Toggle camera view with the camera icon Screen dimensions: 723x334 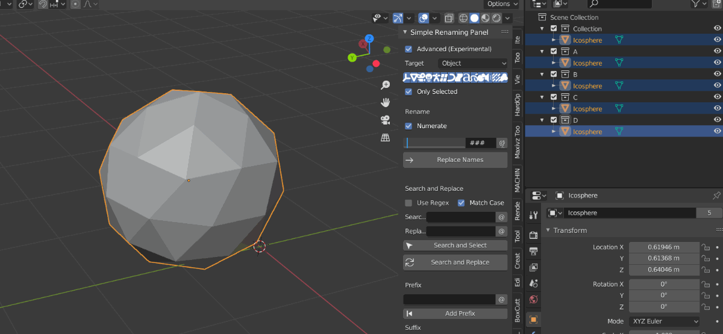click(x=385, y=120)
